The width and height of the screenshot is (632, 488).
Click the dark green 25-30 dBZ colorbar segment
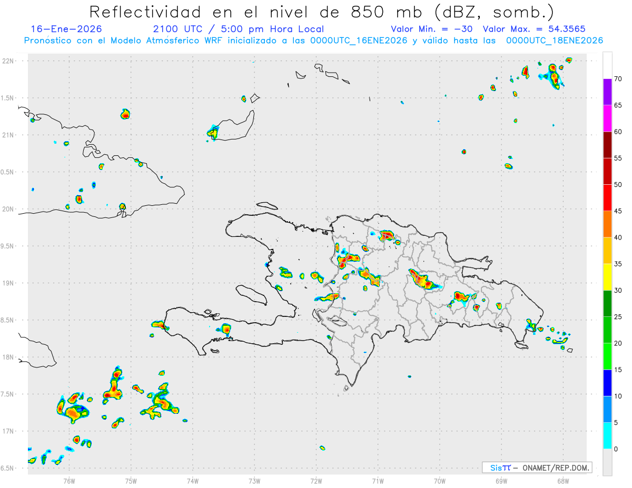607,304
